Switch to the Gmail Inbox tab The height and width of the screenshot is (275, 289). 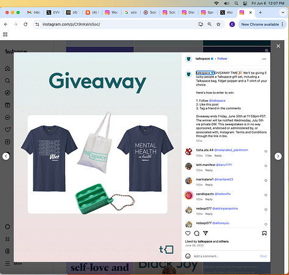pyautogui.click(x=34, y=12)
